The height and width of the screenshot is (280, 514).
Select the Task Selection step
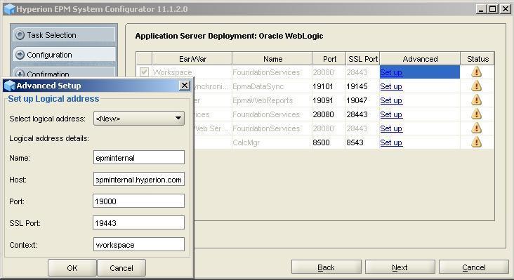[x=64, y=35]
